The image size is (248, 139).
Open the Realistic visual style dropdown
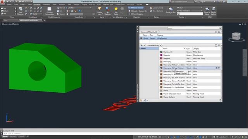point(79,8)
